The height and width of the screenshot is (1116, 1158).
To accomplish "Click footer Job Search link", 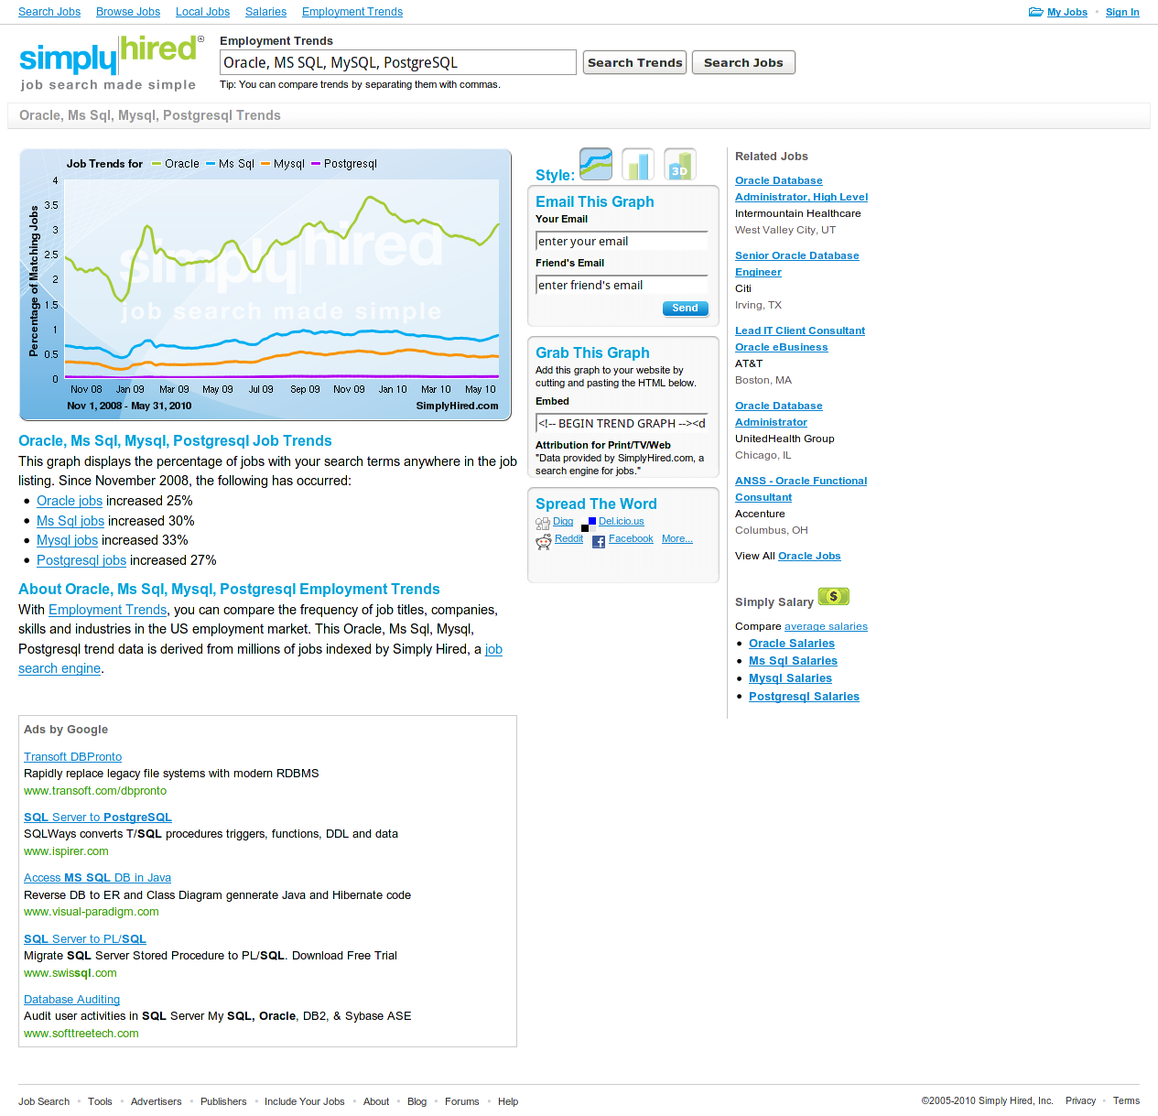I will point(44,1101).
